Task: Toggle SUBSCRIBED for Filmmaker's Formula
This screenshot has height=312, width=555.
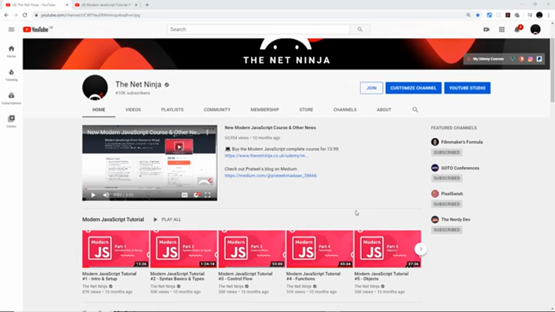Action: pos(447,153)
